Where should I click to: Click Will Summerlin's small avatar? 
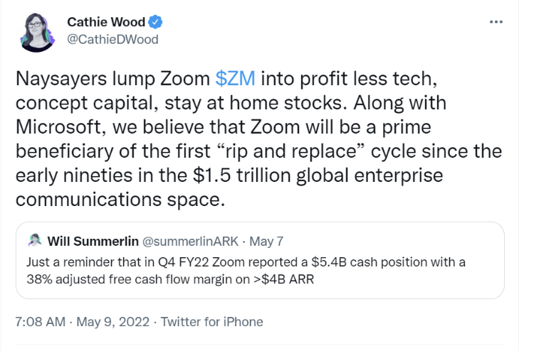tap(35, 241)
